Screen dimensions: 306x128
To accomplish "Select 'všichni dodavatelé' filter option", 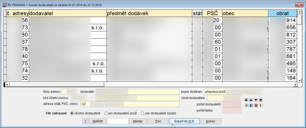I will (72, 113).
